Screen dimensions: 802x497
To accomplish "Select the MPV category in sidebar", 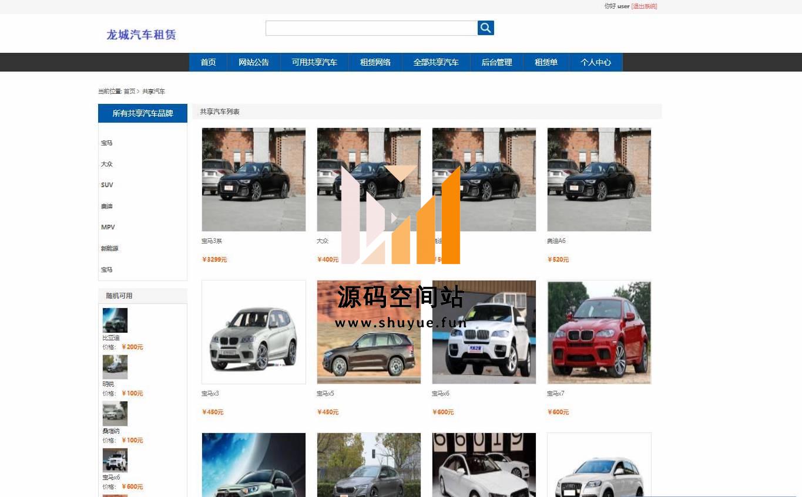I will point(108,227).
